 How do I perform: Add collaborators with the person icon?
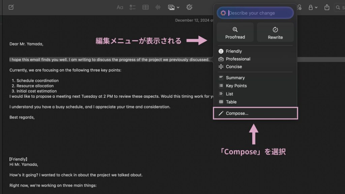click(299, 7)
